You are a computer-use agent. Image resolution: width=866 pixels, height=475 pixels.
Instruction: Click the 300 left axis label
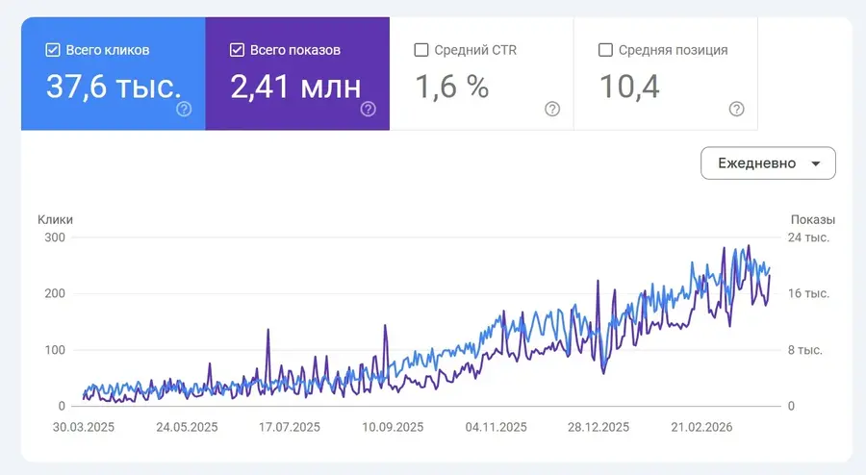point(55,237)
